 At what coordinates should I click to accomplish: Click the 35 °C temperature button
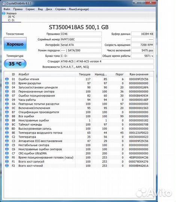click(15, 64)
